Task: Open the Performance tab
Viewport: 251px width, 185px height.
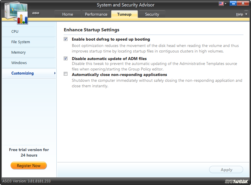Action: (96, 14)
